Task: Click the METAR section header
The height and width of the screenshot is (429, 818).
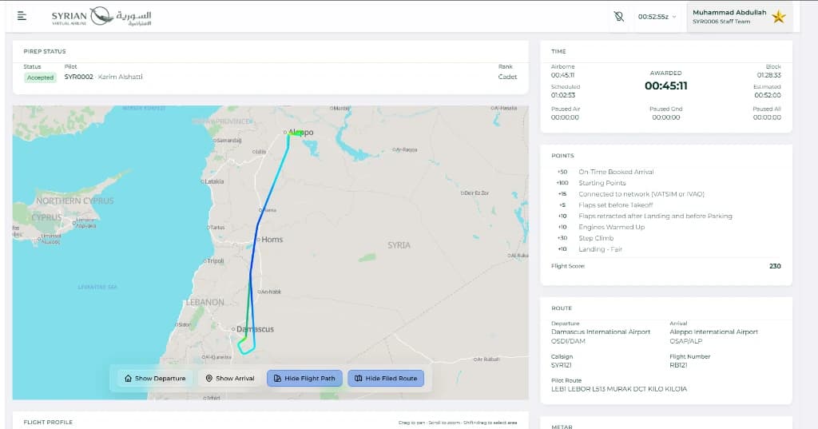Action: [562, 427]
